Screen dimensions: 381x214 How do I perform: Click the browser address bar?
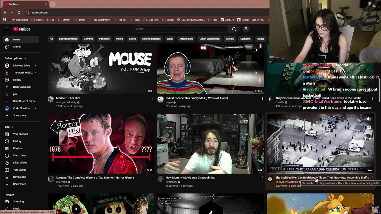coord(146,12)
